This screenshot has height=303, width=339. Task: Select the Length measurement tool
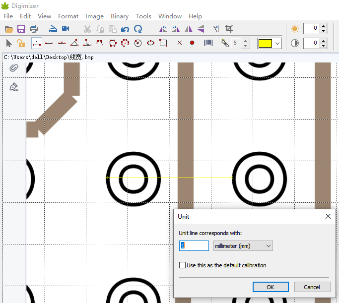pos(49,44)
